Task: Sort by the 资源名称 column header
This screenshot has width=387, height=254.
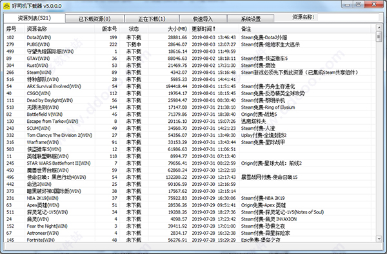Action: [60, 29]
